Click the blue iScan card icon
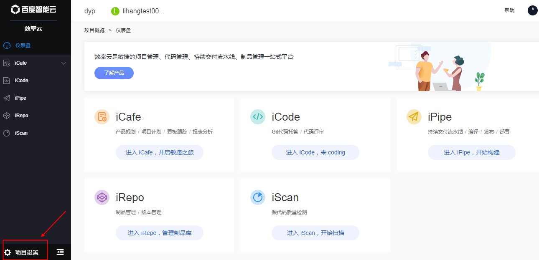The height and width of the screenshot is (260, 539). point(258,197)
